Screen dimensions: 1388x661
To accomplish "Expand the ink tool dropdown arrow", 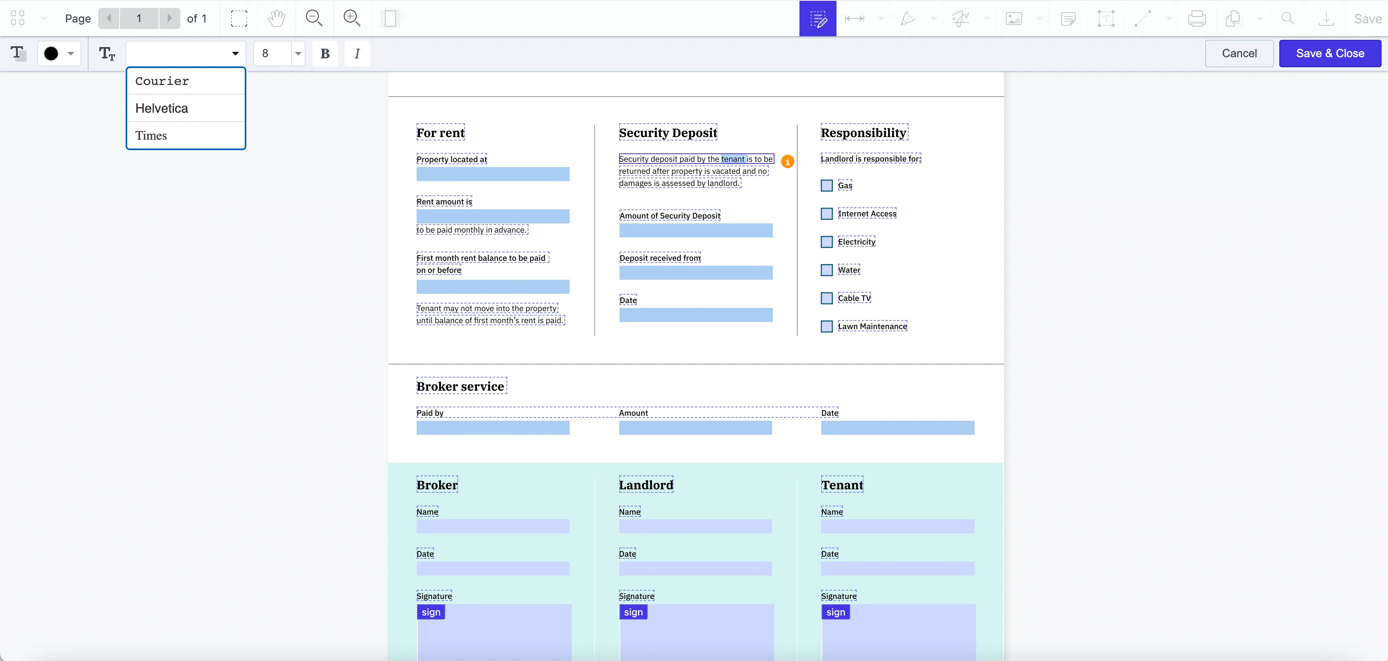I will [934, 18].
